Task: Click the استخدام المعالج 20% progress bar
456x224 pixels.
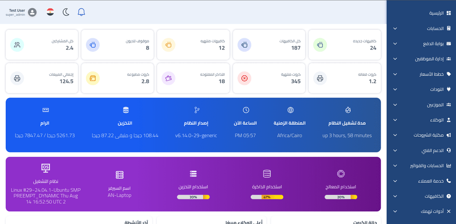Action: click(x=341, y=197)
